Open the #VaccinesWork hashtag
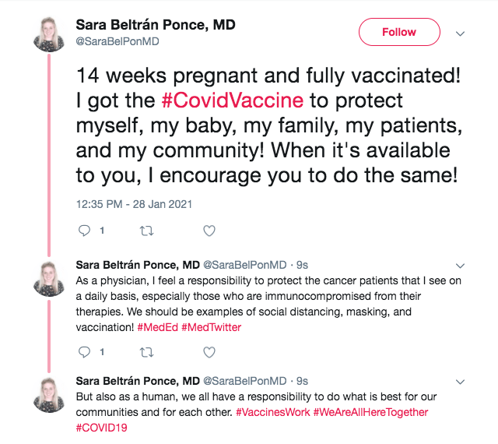This screenshot has height=444, width=498. [272, 412]
